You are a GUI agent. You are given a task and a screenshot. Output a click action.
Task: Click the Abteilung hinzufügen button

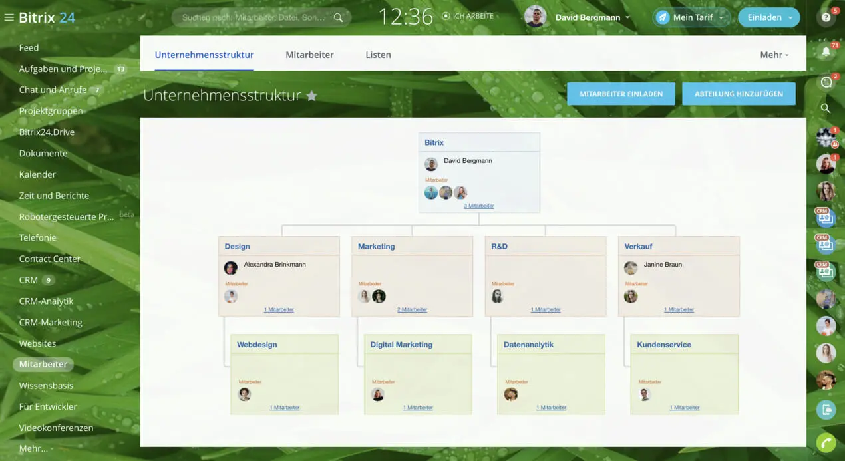click(x=739, y=94)
